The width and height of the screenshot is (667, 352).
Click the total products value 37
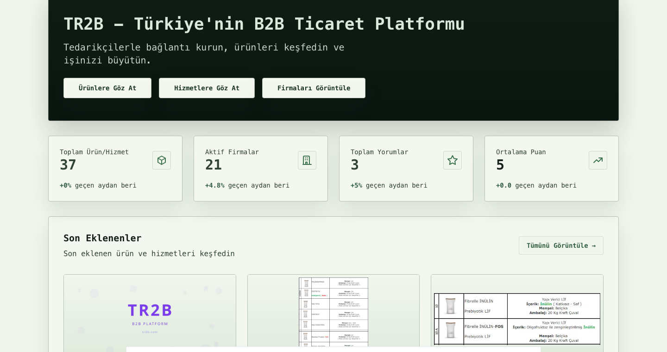pos(68,165)
